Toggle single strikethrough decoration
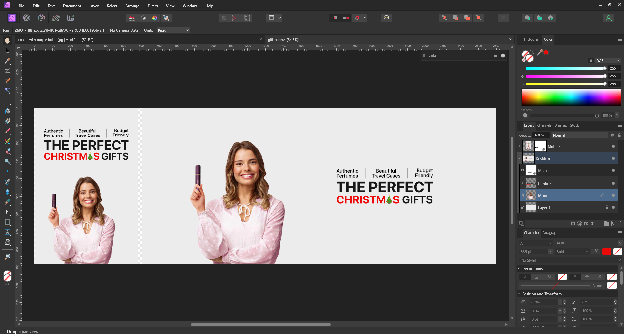 point(587,277)
